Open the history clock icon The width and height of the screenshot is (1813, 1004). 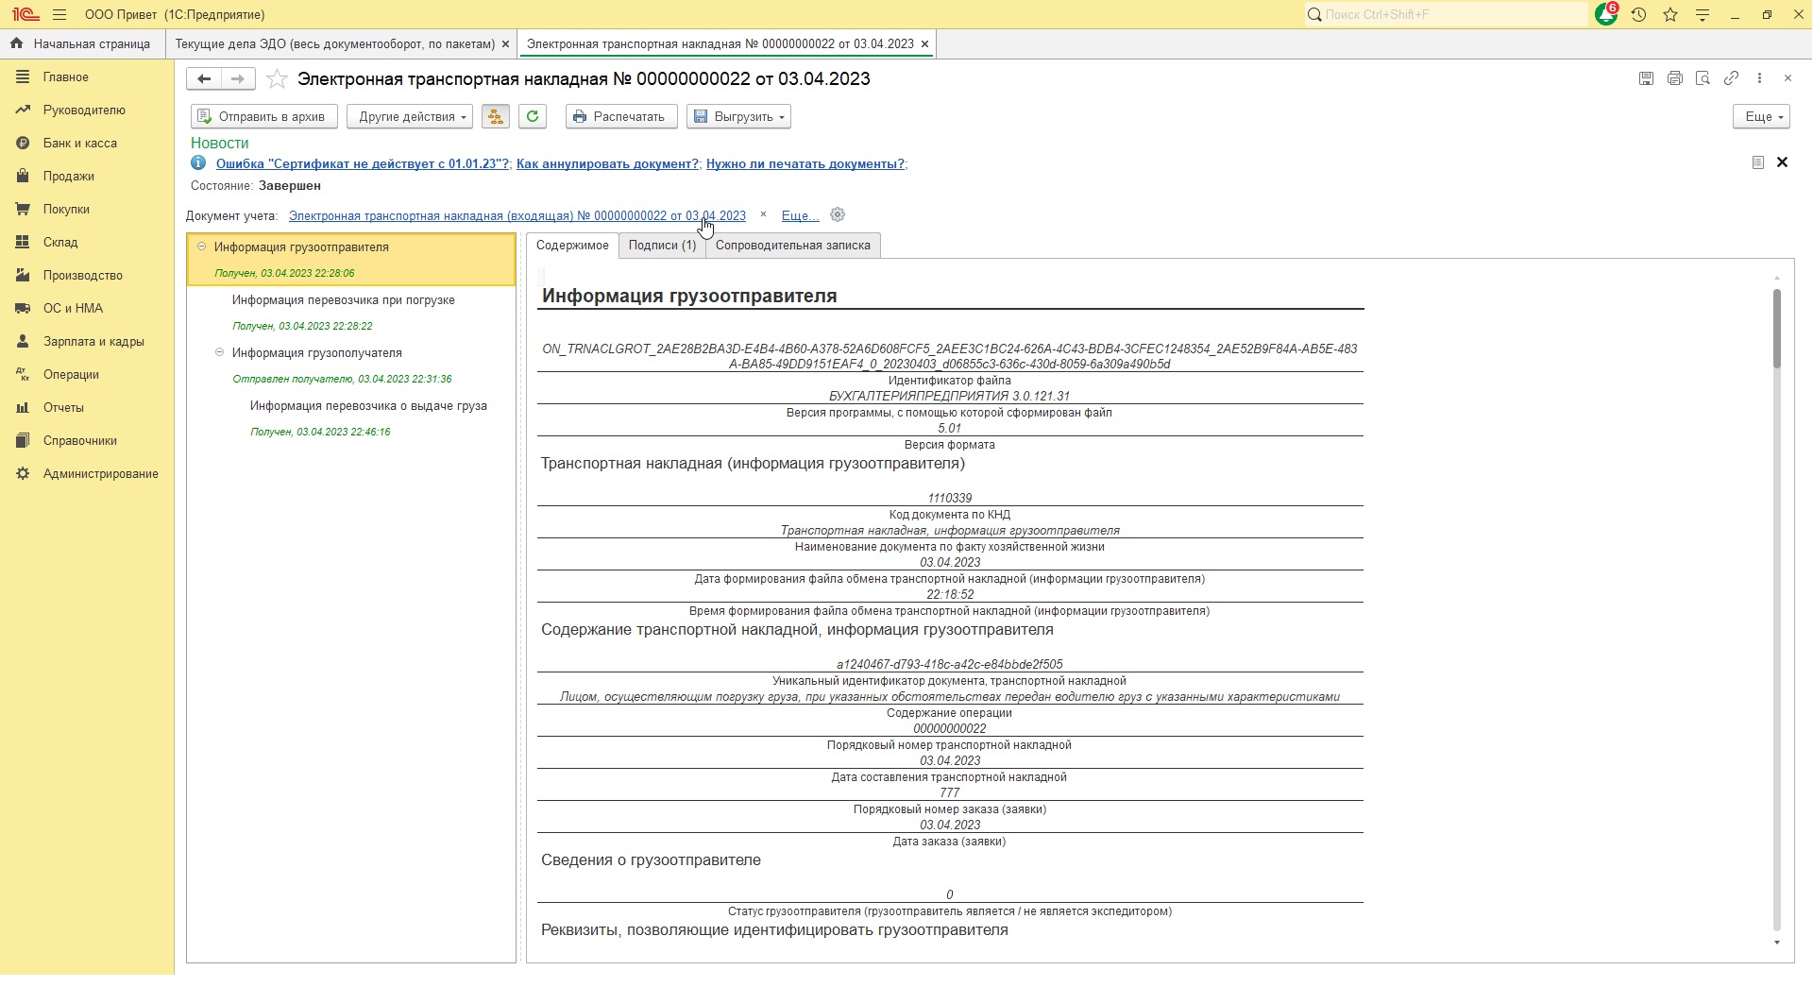[1639, 15]
